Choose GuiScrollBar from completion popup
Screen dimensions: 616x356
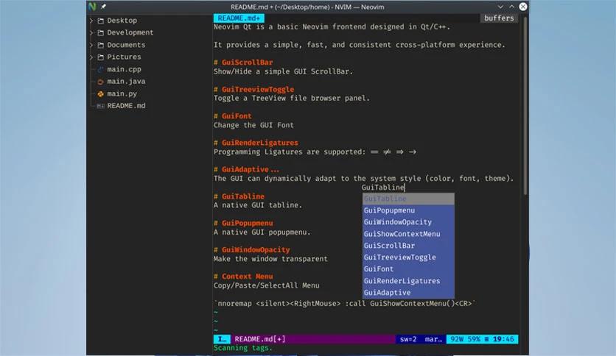click(408, 246)
